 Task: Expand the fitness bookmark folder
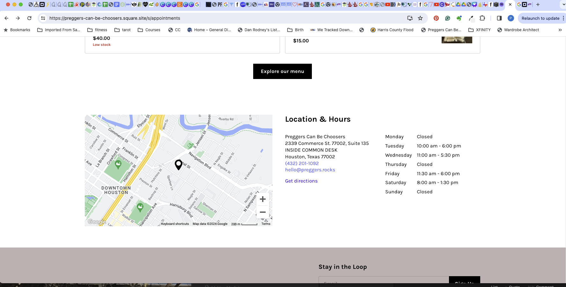click(x=97, y=30)
